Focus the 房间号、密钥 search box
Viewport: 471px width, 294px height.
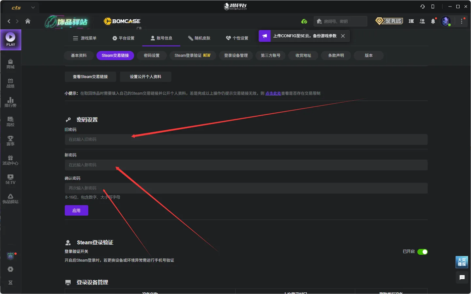(340, 21)
